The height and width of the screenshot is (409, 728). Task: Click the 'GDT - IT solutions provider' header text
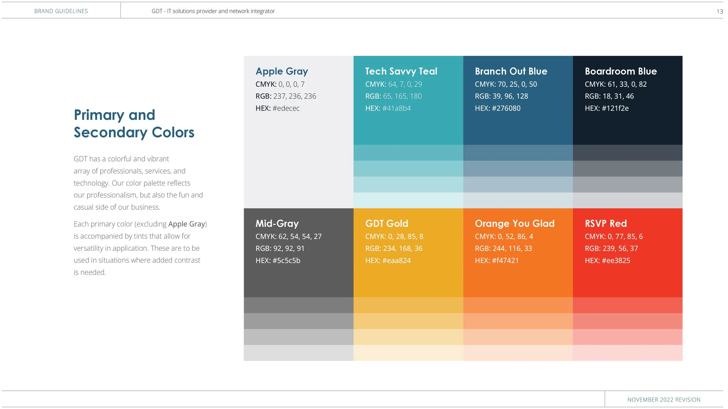point(213,11)
